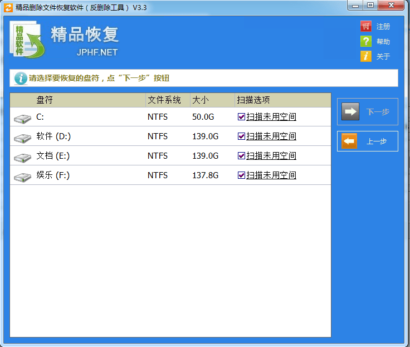The image size is (410, 347).
Task: Click the 娱乐 (F:) drive icon
Action: pyautogui.click(x=23, y=176)
